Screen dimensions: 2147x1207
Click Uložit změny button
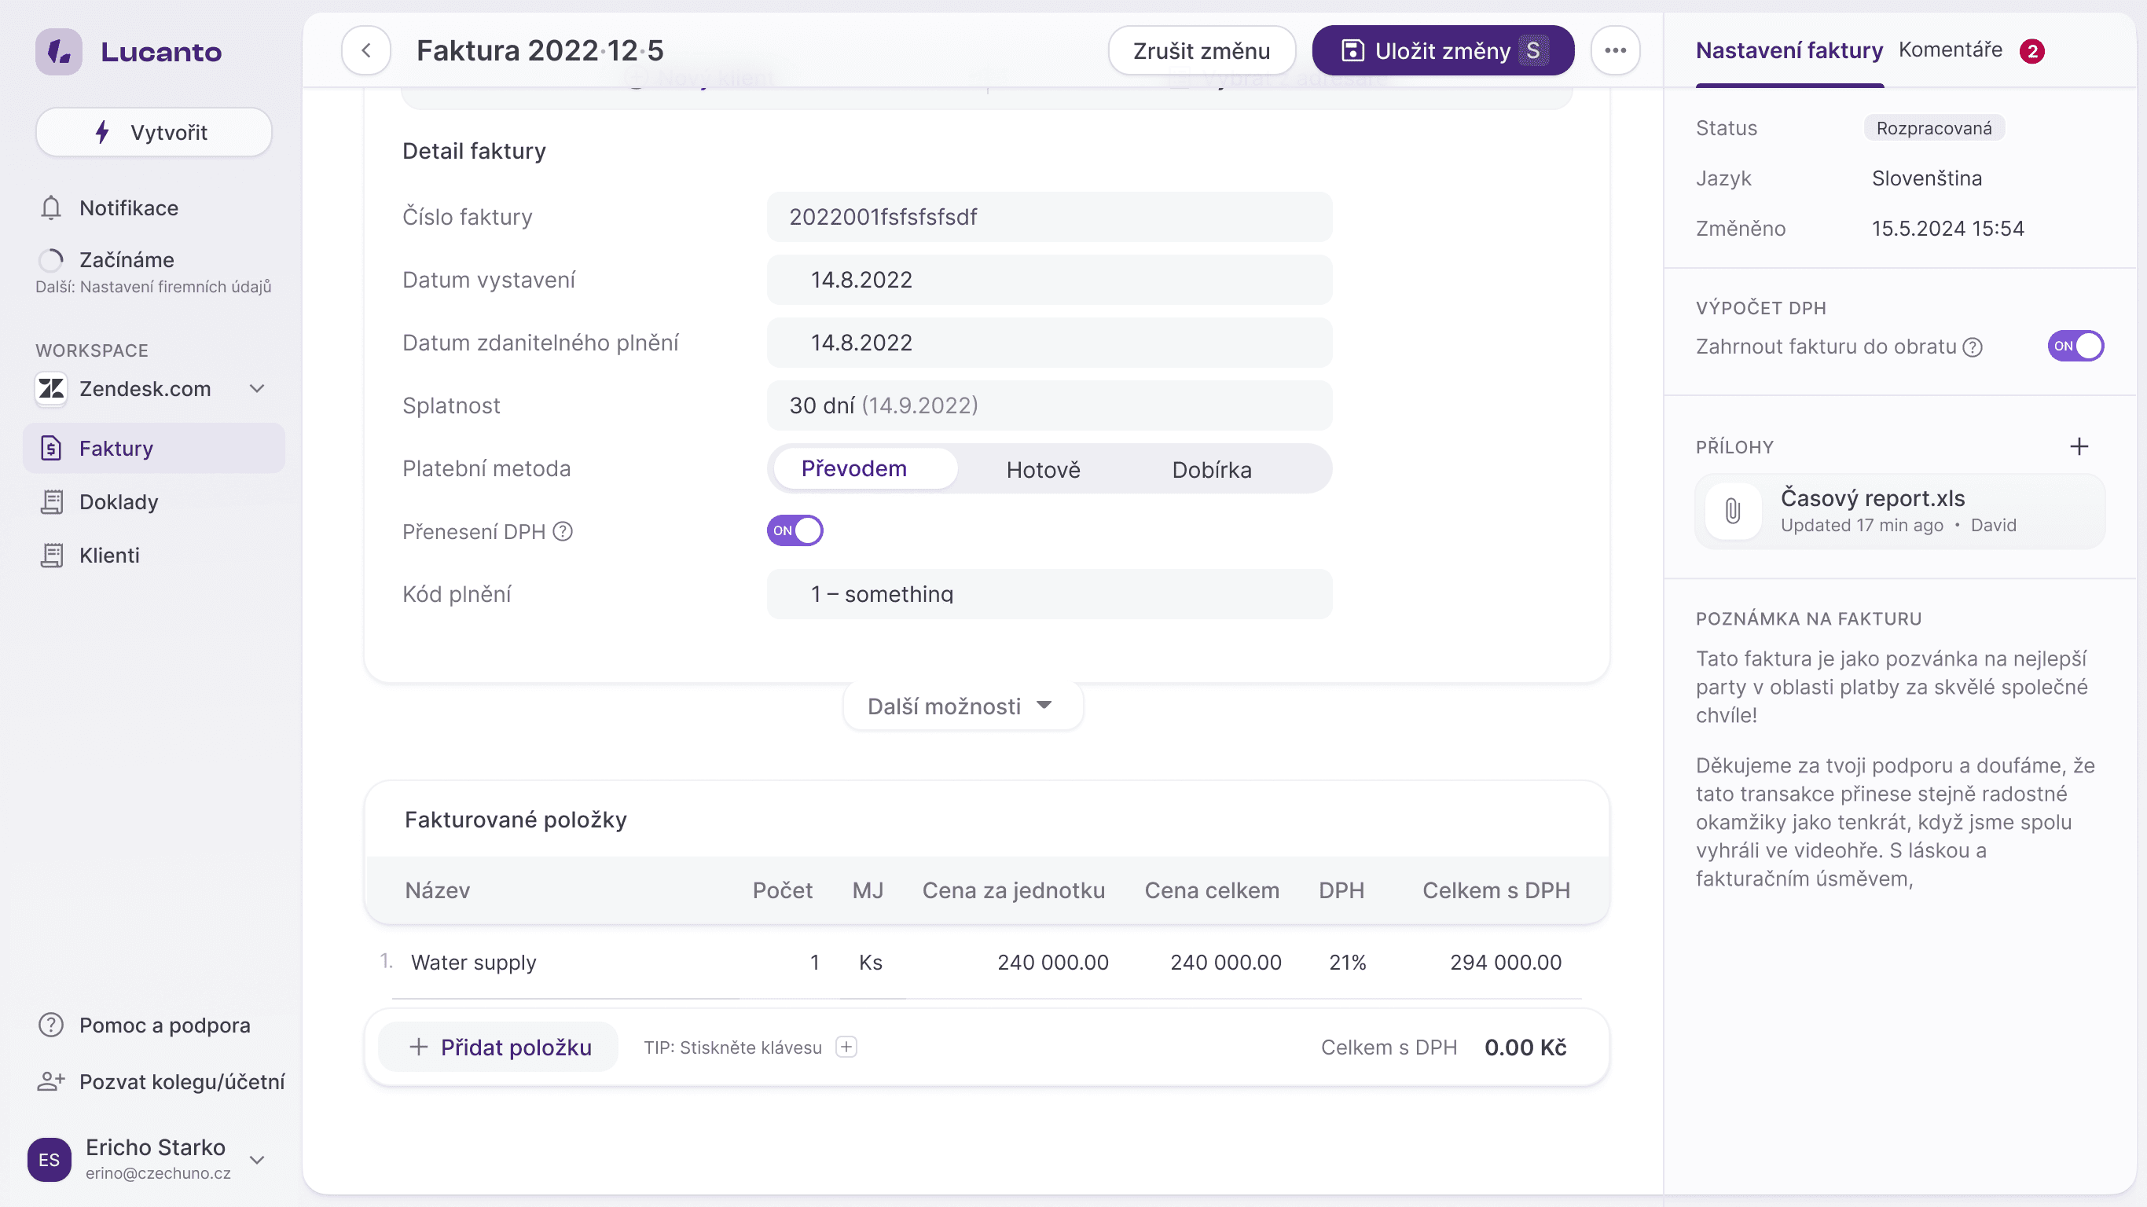pos(1442,51)
